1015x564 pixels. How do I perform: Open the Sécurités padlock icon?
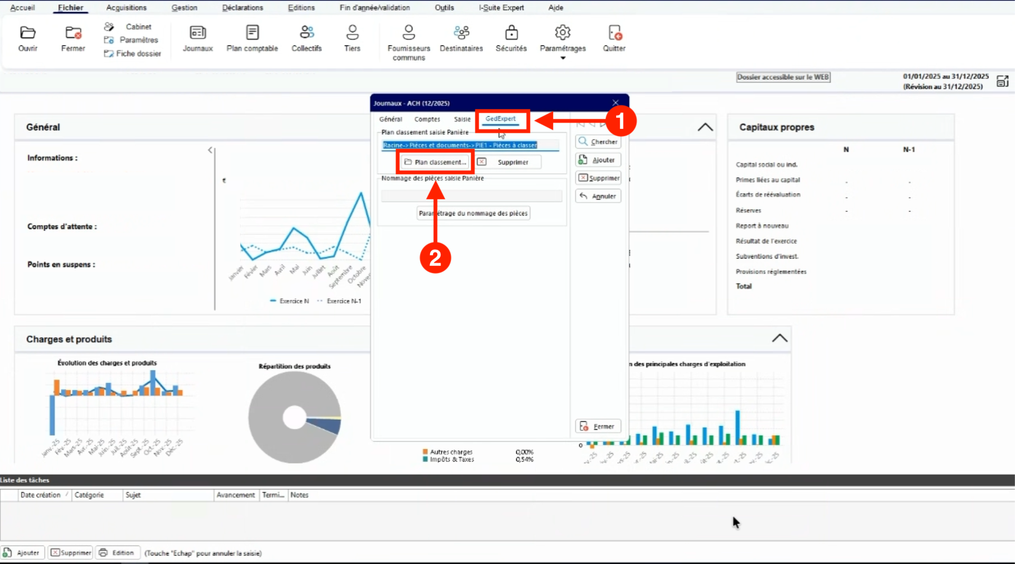click(x=511, y=39)
